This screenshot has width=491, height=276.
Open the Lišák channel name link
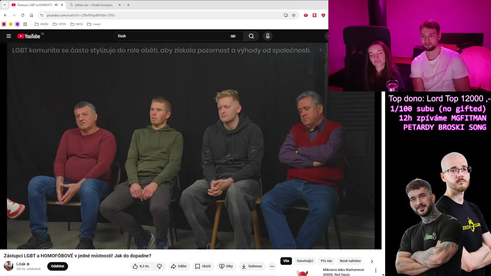(21, 264)
